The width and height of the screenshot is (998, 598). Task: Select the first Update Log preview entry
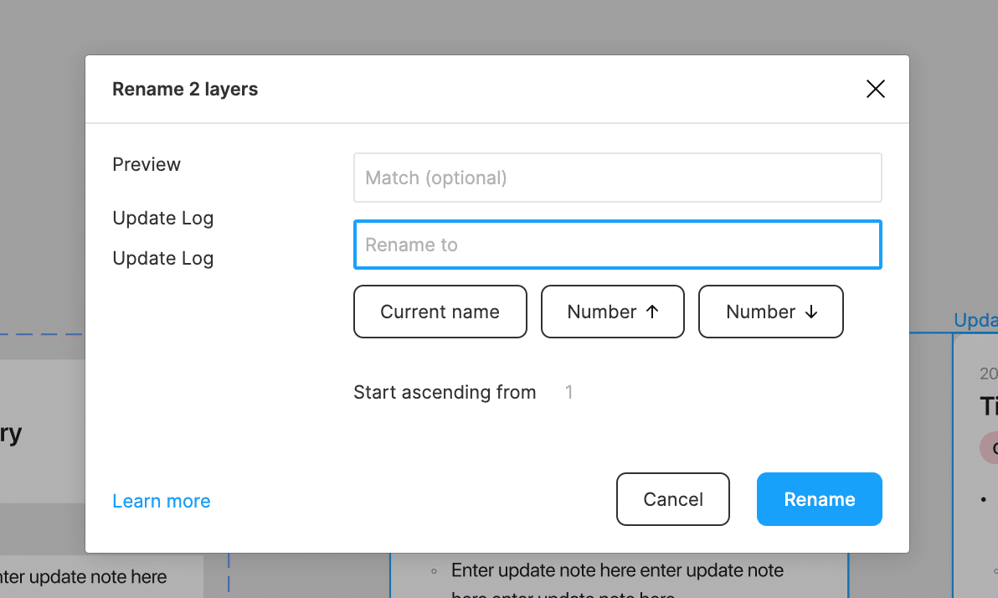tap(163, 218)
